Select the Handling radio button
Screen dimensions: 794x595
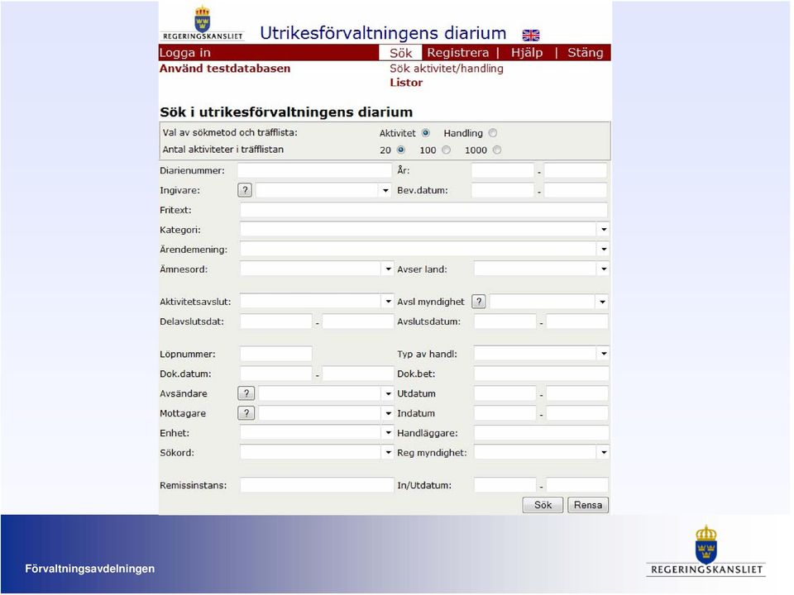[493, 133]
